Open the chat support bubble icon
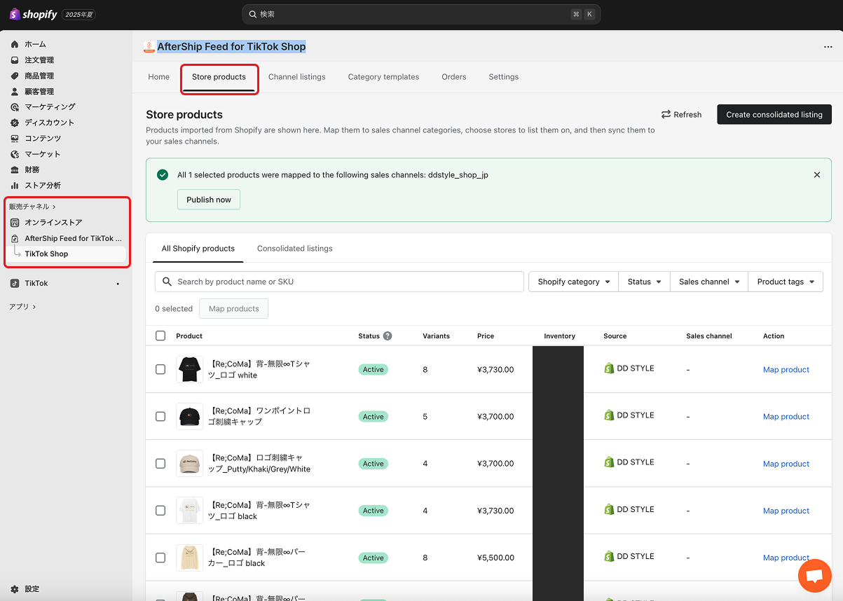Image resolution: width=843 pixels, height=601 pixels. coord(814,576)
